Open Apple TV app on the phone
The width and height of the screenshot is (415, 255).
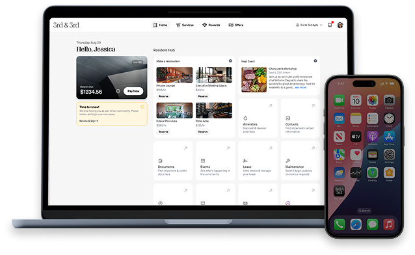[x=356, y=137]
